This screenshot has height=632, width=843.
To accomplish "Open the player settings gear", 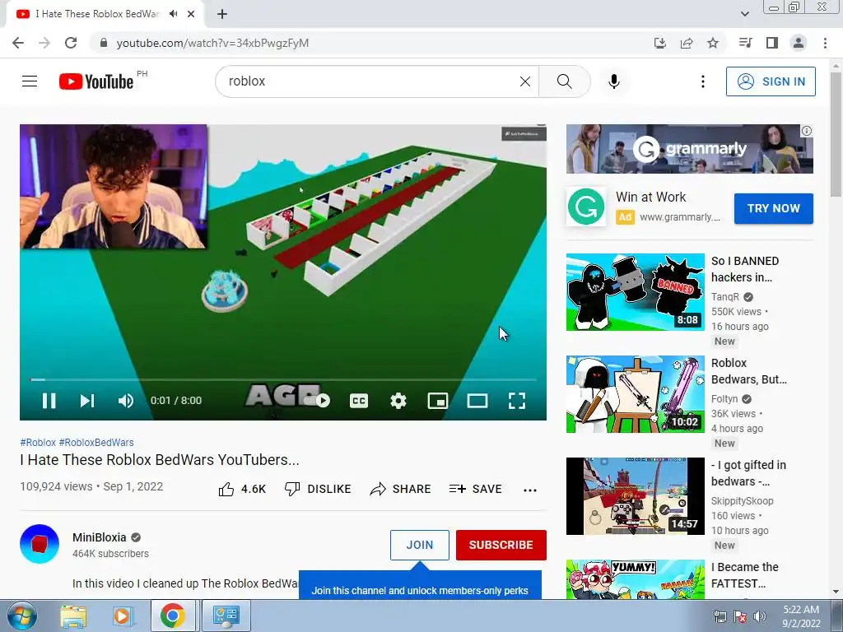I will (398, 401).
